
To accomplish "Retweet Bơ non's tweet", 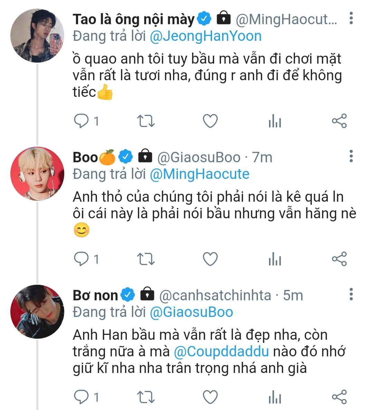I will (146, 397).
